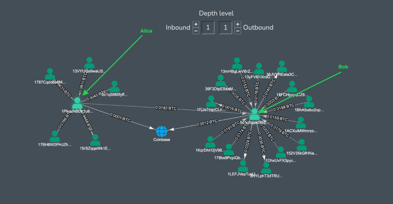This screenshot has height=204, width=393.
Task: Select the 1FjJs7mpiCLn wallet node
Action: pyautogui.click(x=211, y=101)
